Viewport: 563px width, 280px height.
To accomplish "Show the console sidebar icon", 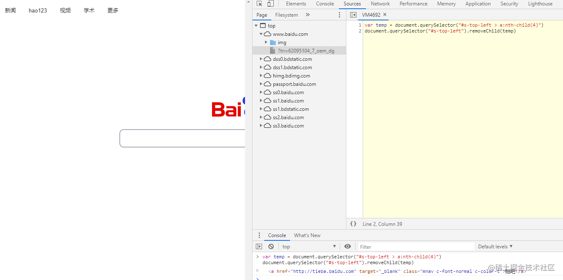I will click(x=259, y=247).
